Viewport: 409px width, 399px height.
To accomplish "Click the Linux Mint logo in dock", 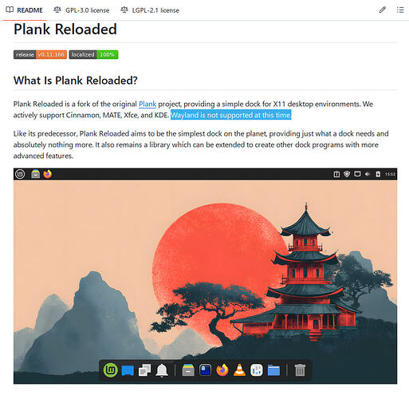I will [111, 370].
